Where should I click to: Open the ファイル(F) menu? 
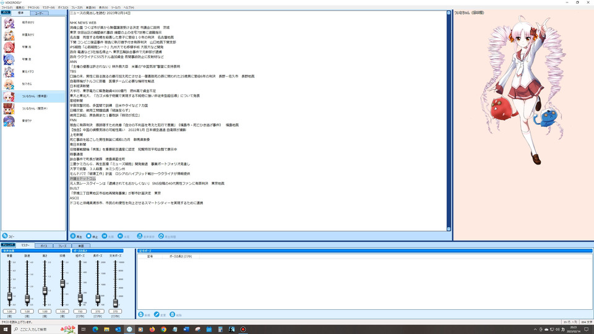(x=7, y=7)
